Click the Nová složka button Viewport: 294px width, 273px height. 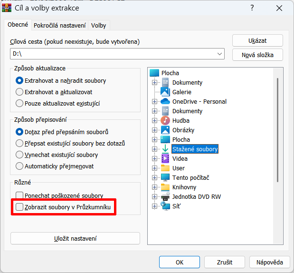(257, 55)
